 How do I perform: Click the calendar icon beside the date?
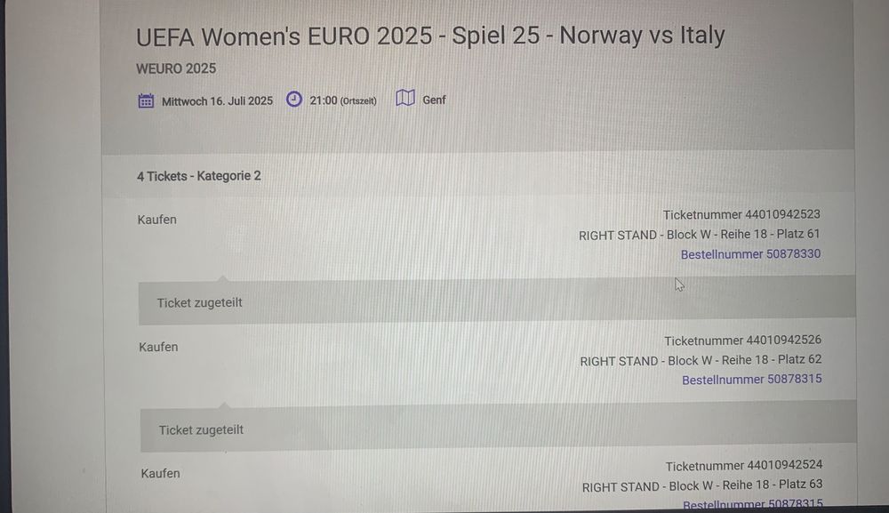(146, 100)
